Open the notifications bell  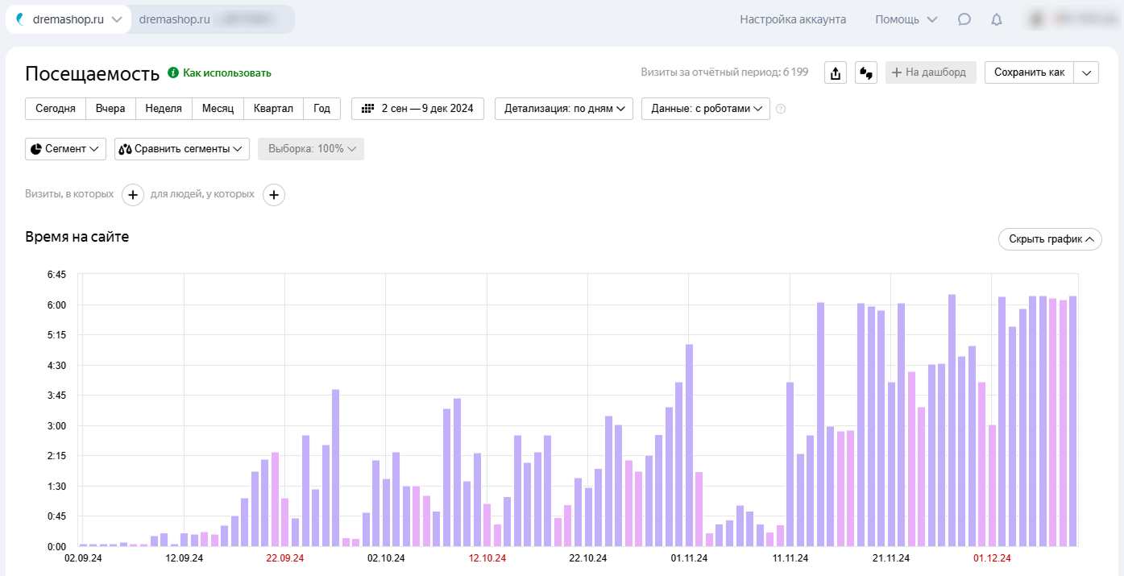[x=997, y=19]
